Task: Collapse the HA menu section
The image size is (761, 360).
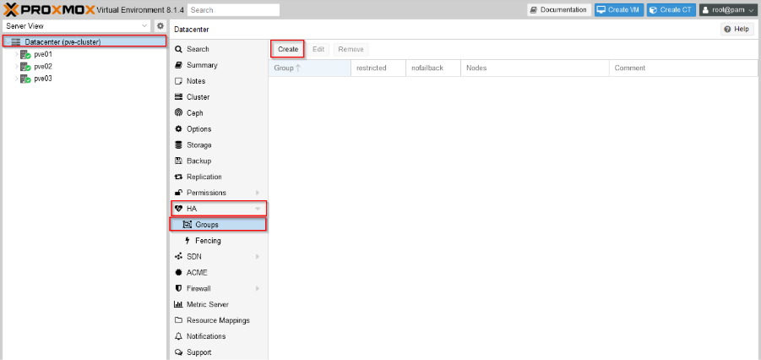Action: pos(257,209)
